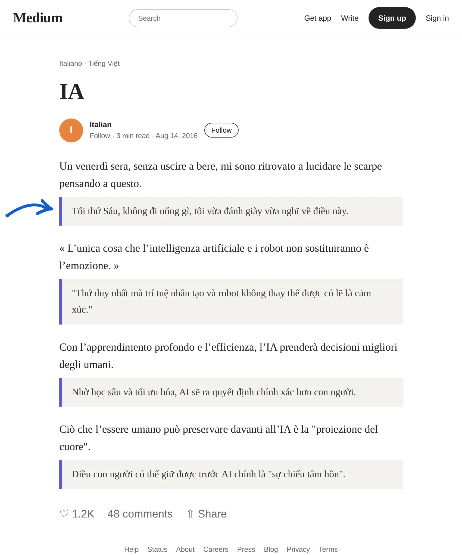
Task: Open the Status footer link
Action: pos(157,549)
